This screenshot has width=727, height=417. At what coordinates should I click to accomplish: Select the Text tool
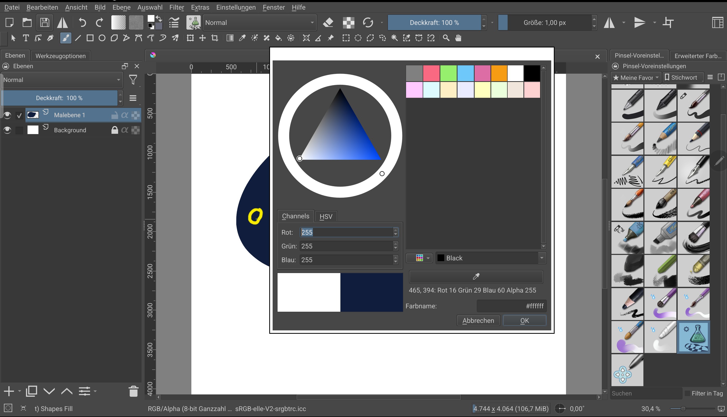click(26, 38)
